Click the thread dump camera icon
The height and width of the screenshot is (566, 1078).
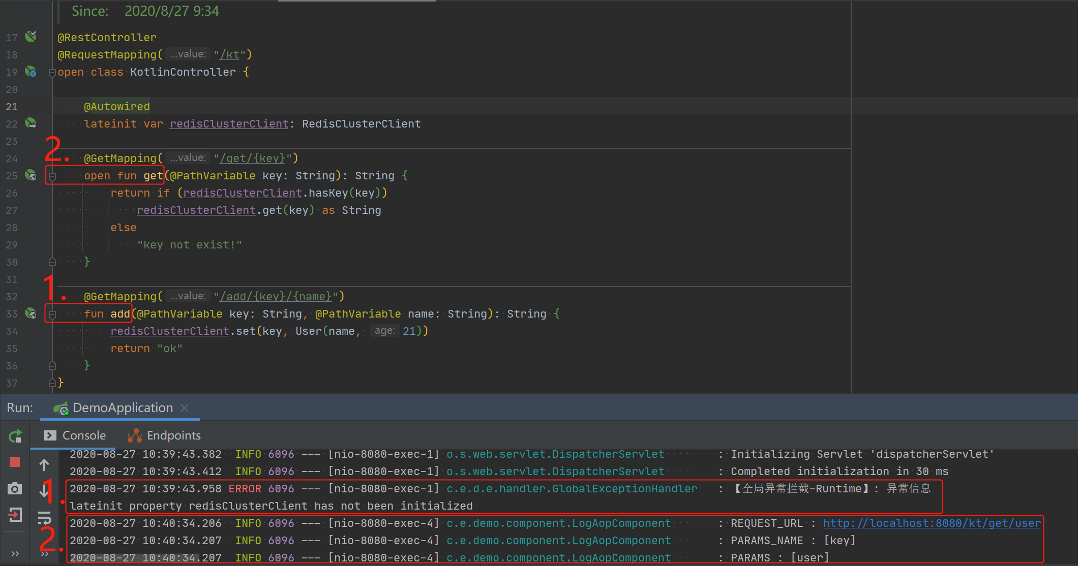15,489
